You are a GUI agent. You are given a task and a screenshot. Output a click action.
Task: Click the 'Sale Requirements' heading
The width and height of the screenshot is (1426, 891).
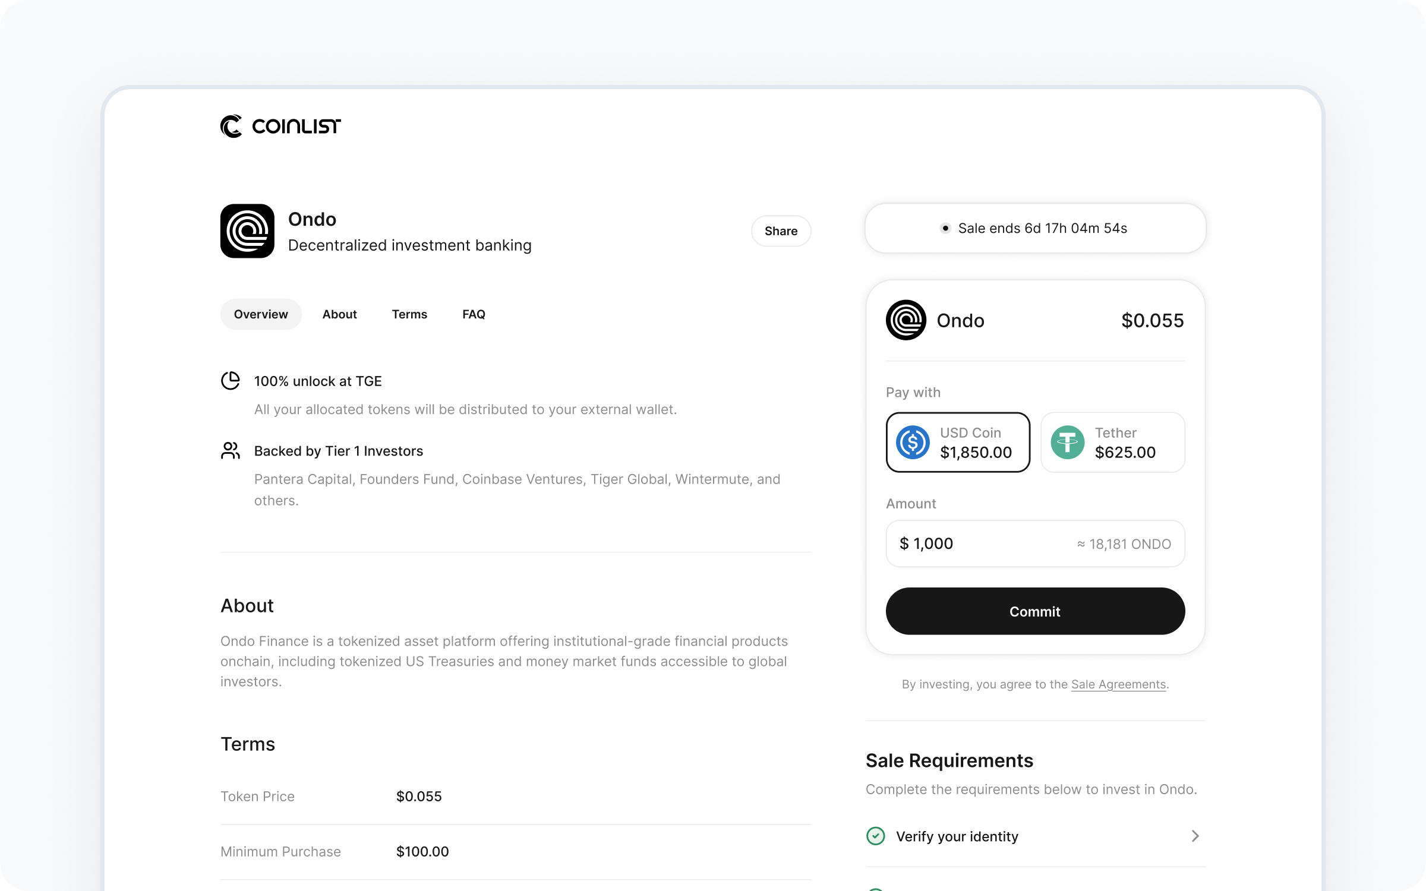(x=949, y=761)
